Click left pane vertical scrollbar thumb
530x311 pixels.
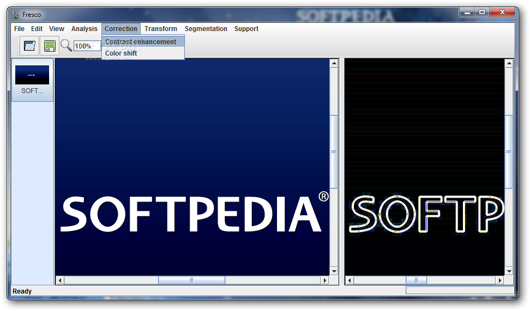pos(334,151)
